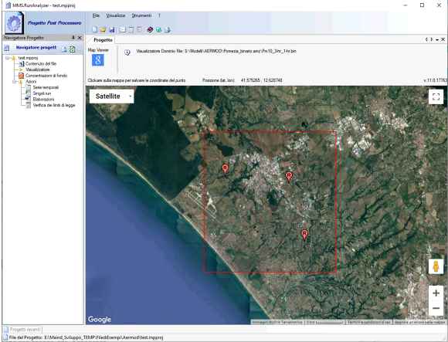Select Visualizzatore tree item
The height and width of the screenshot is (342, 448).
pyautogui.click(x=37, y=69)
